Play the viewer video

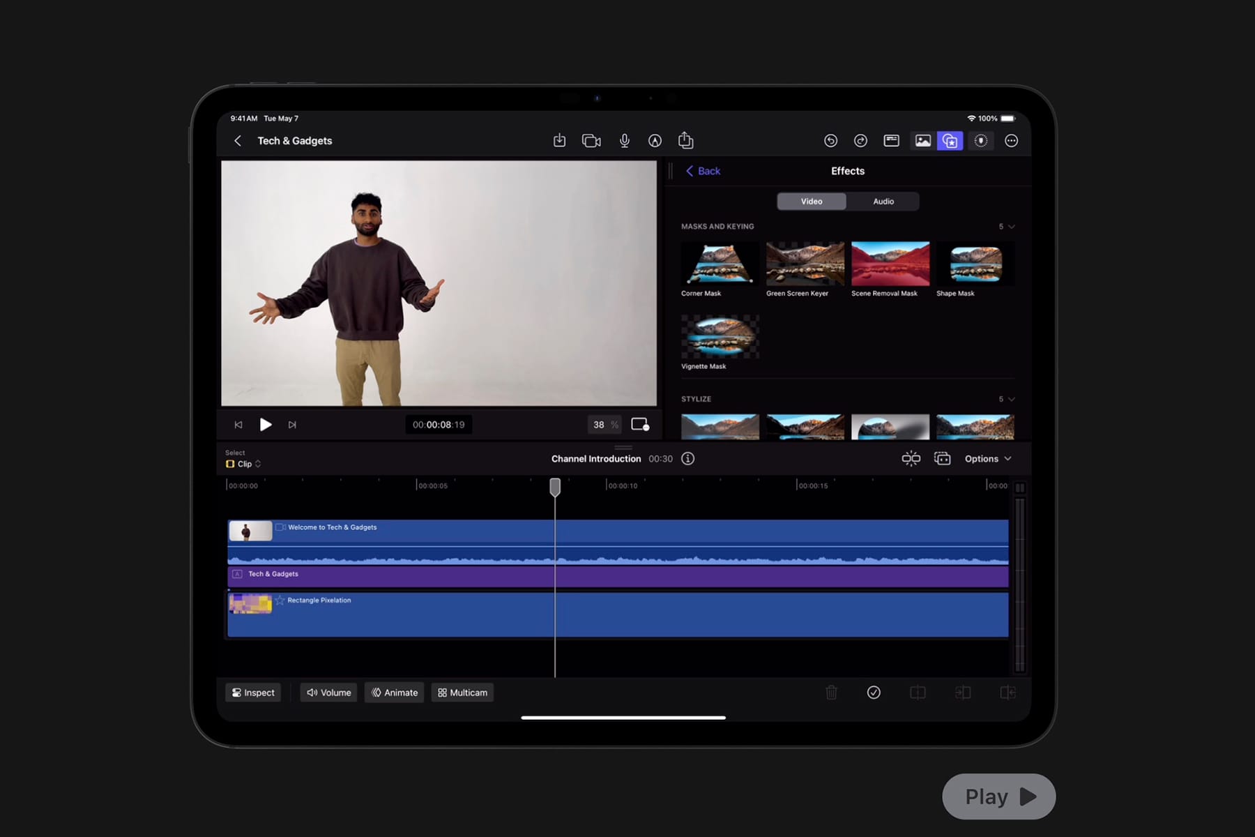pyautogui.click(x=266, y=425)
